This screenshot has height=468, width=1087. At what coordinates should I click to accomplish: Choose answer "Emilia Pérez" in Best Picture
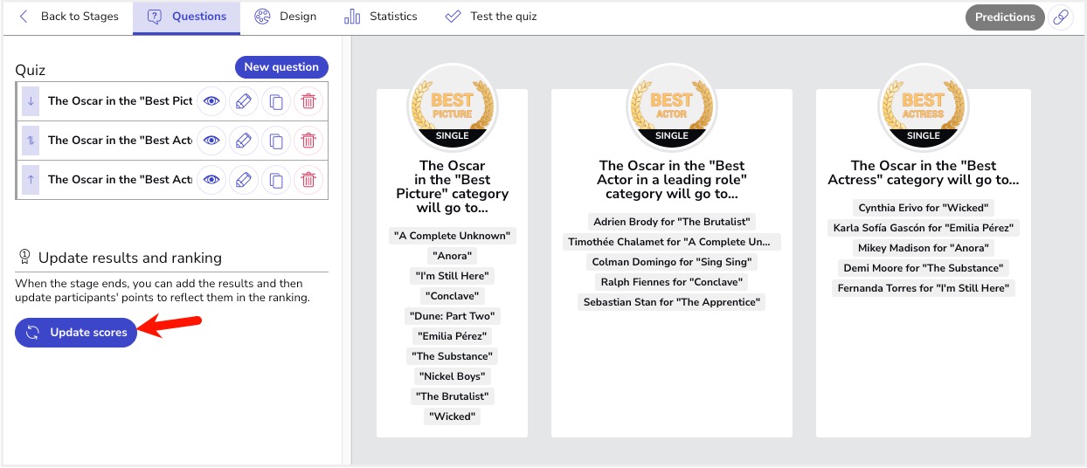coord(452,336)
